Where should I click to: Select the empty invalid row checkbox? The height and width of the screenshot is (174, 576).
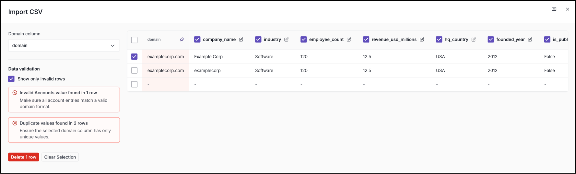(x=134, y=84)
